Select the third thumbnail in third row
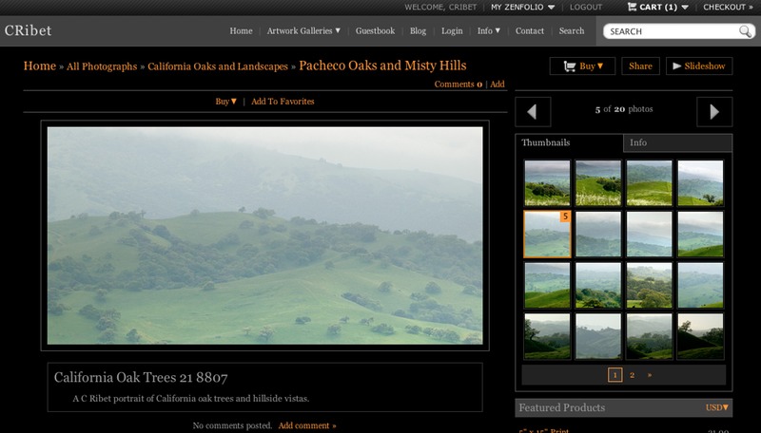The image size is (761, 433). click(650, 285)
